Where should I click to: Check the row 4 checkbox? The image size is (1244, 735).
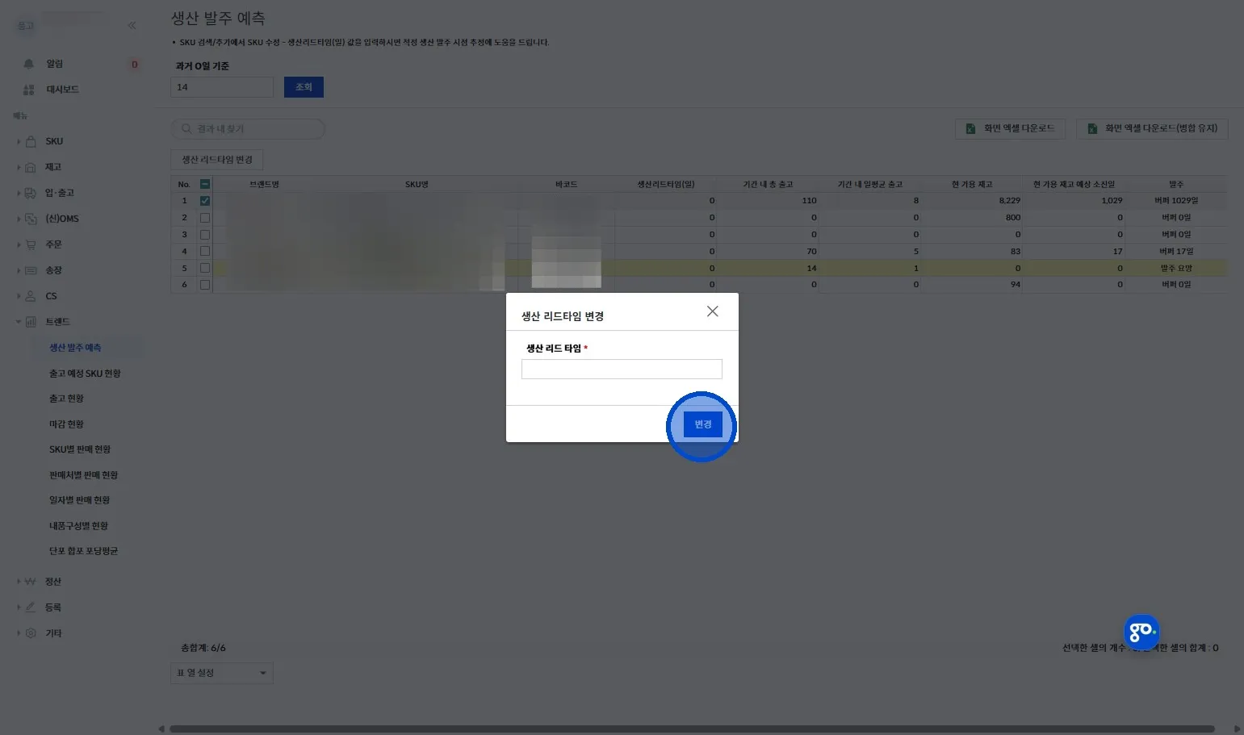205,251
